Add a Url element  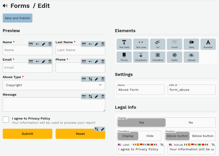pyautogui.click(x=158, y=44)
